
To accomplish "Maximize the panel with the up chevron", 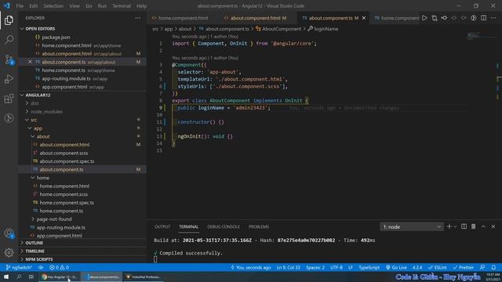I will point(483,226).
